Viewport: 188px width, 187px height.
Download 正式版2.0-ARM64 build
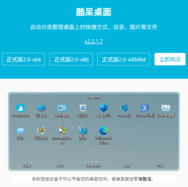tap(123, 59)
